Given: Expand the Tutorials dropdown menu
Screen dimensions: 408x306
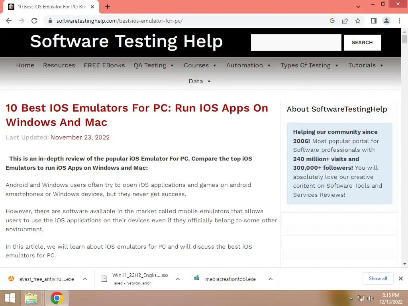Looking at the screenshot, I should point(366,65).
